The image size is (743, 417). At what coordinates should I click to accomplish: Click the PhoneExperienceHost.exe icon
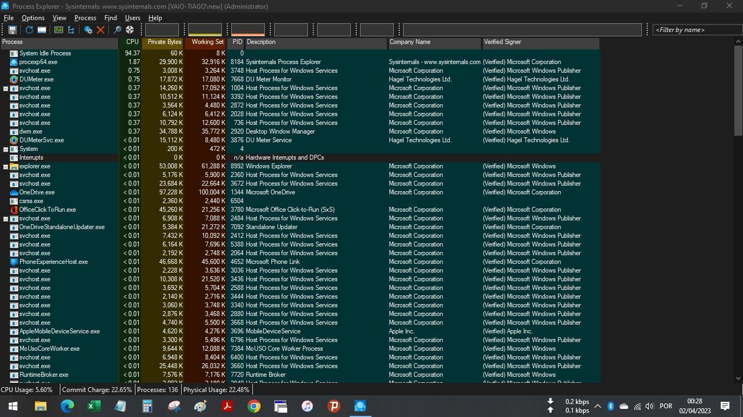(14, 262)
